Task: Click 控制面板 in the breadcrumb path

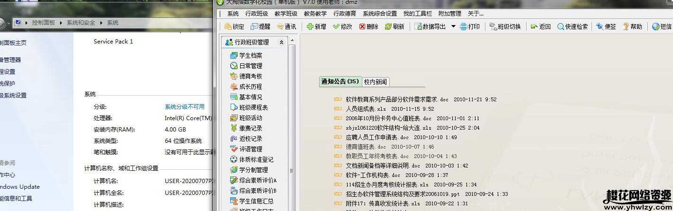Action: [44, 23]
